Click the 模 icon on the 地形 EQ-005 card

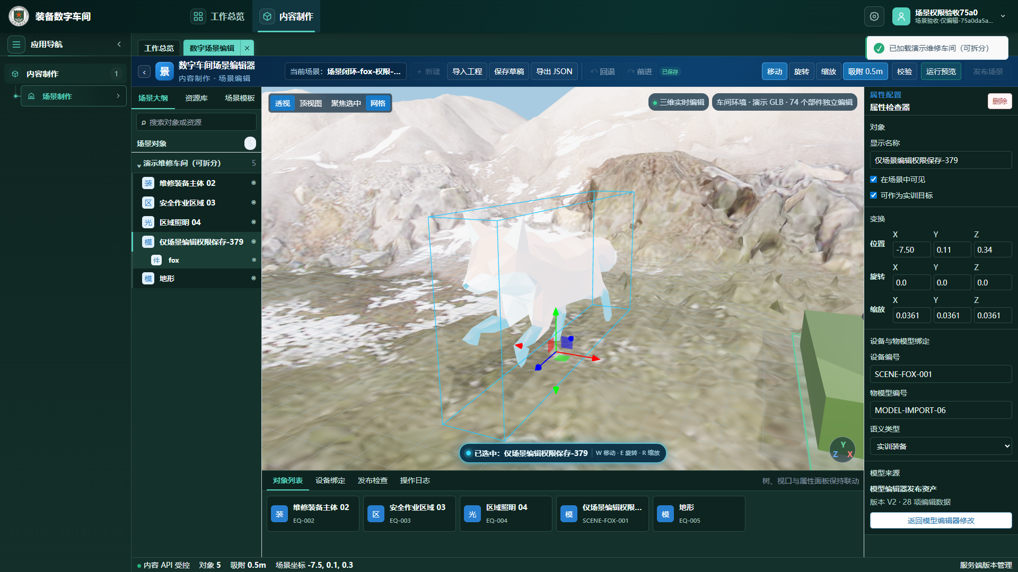point(665,514)
